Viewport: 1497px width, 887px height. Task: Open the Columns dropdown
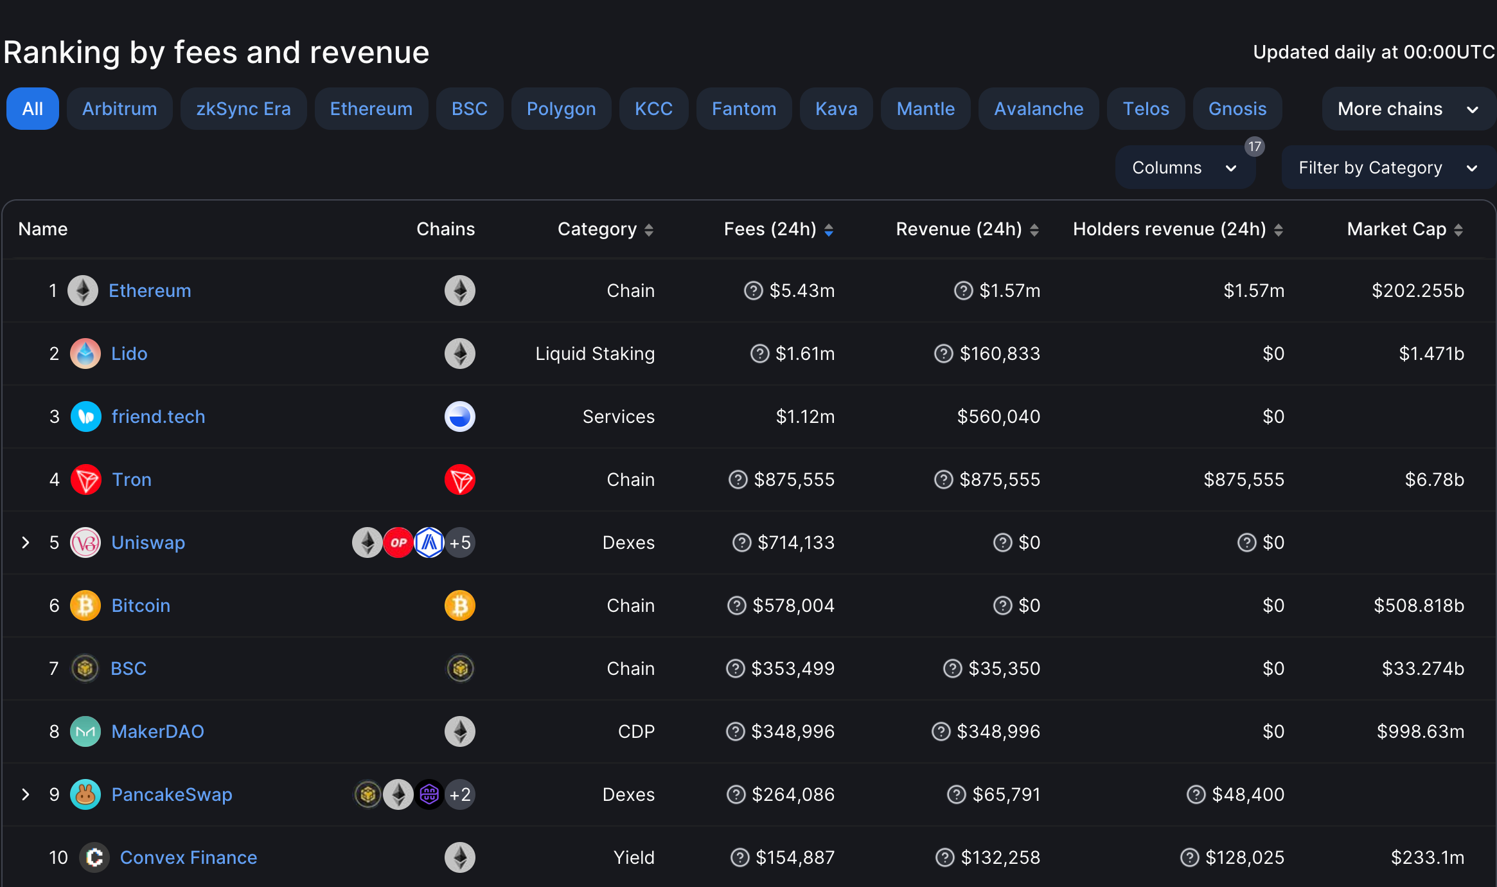[x=1185, y=168]
